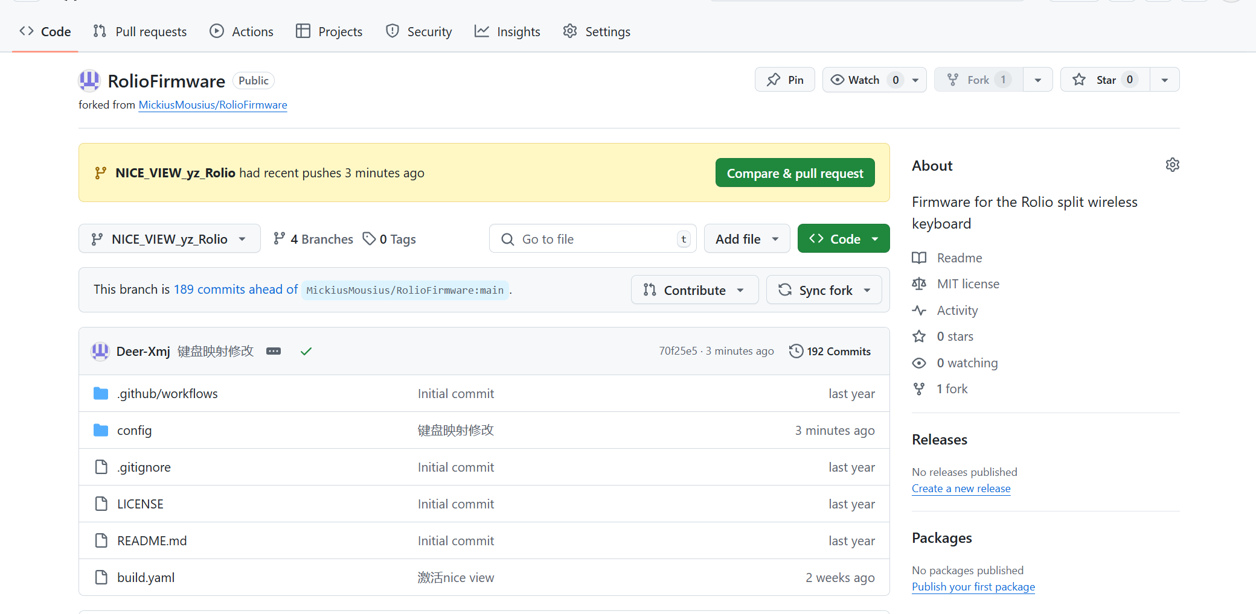The width and height of the screenshot is (1256, 614).
Task: Open the Sync fork dropdown
Action: [x=824, y=290]
